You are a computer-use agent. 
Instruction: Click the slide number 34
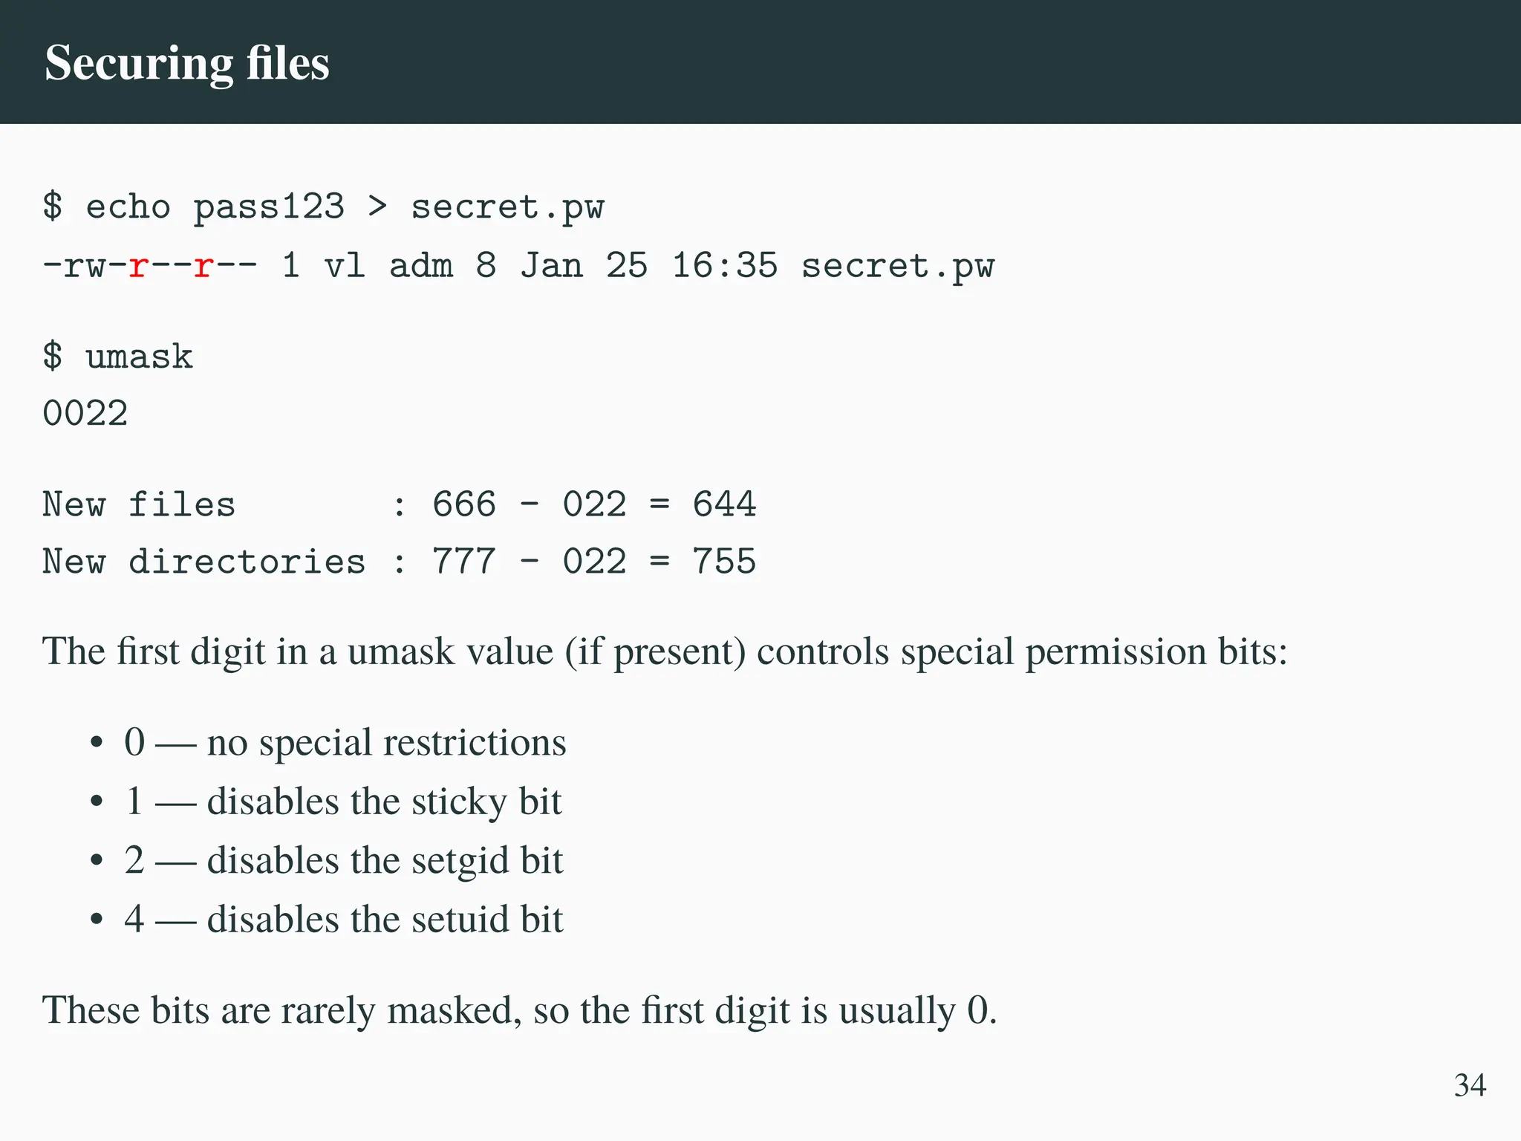pos(1470,1085)
